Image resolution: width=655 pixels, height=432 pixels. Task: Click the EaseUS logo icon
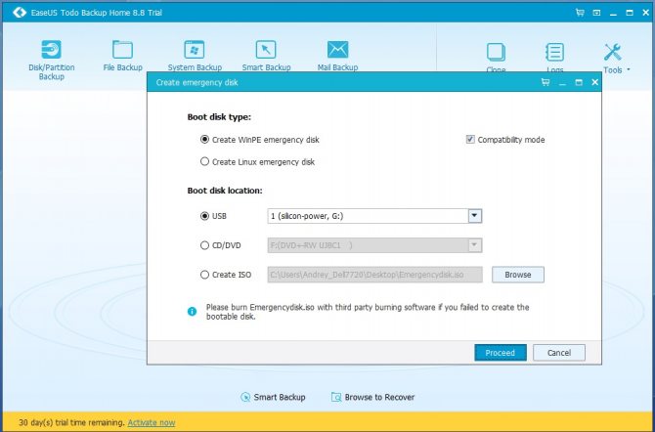point(20,13)
